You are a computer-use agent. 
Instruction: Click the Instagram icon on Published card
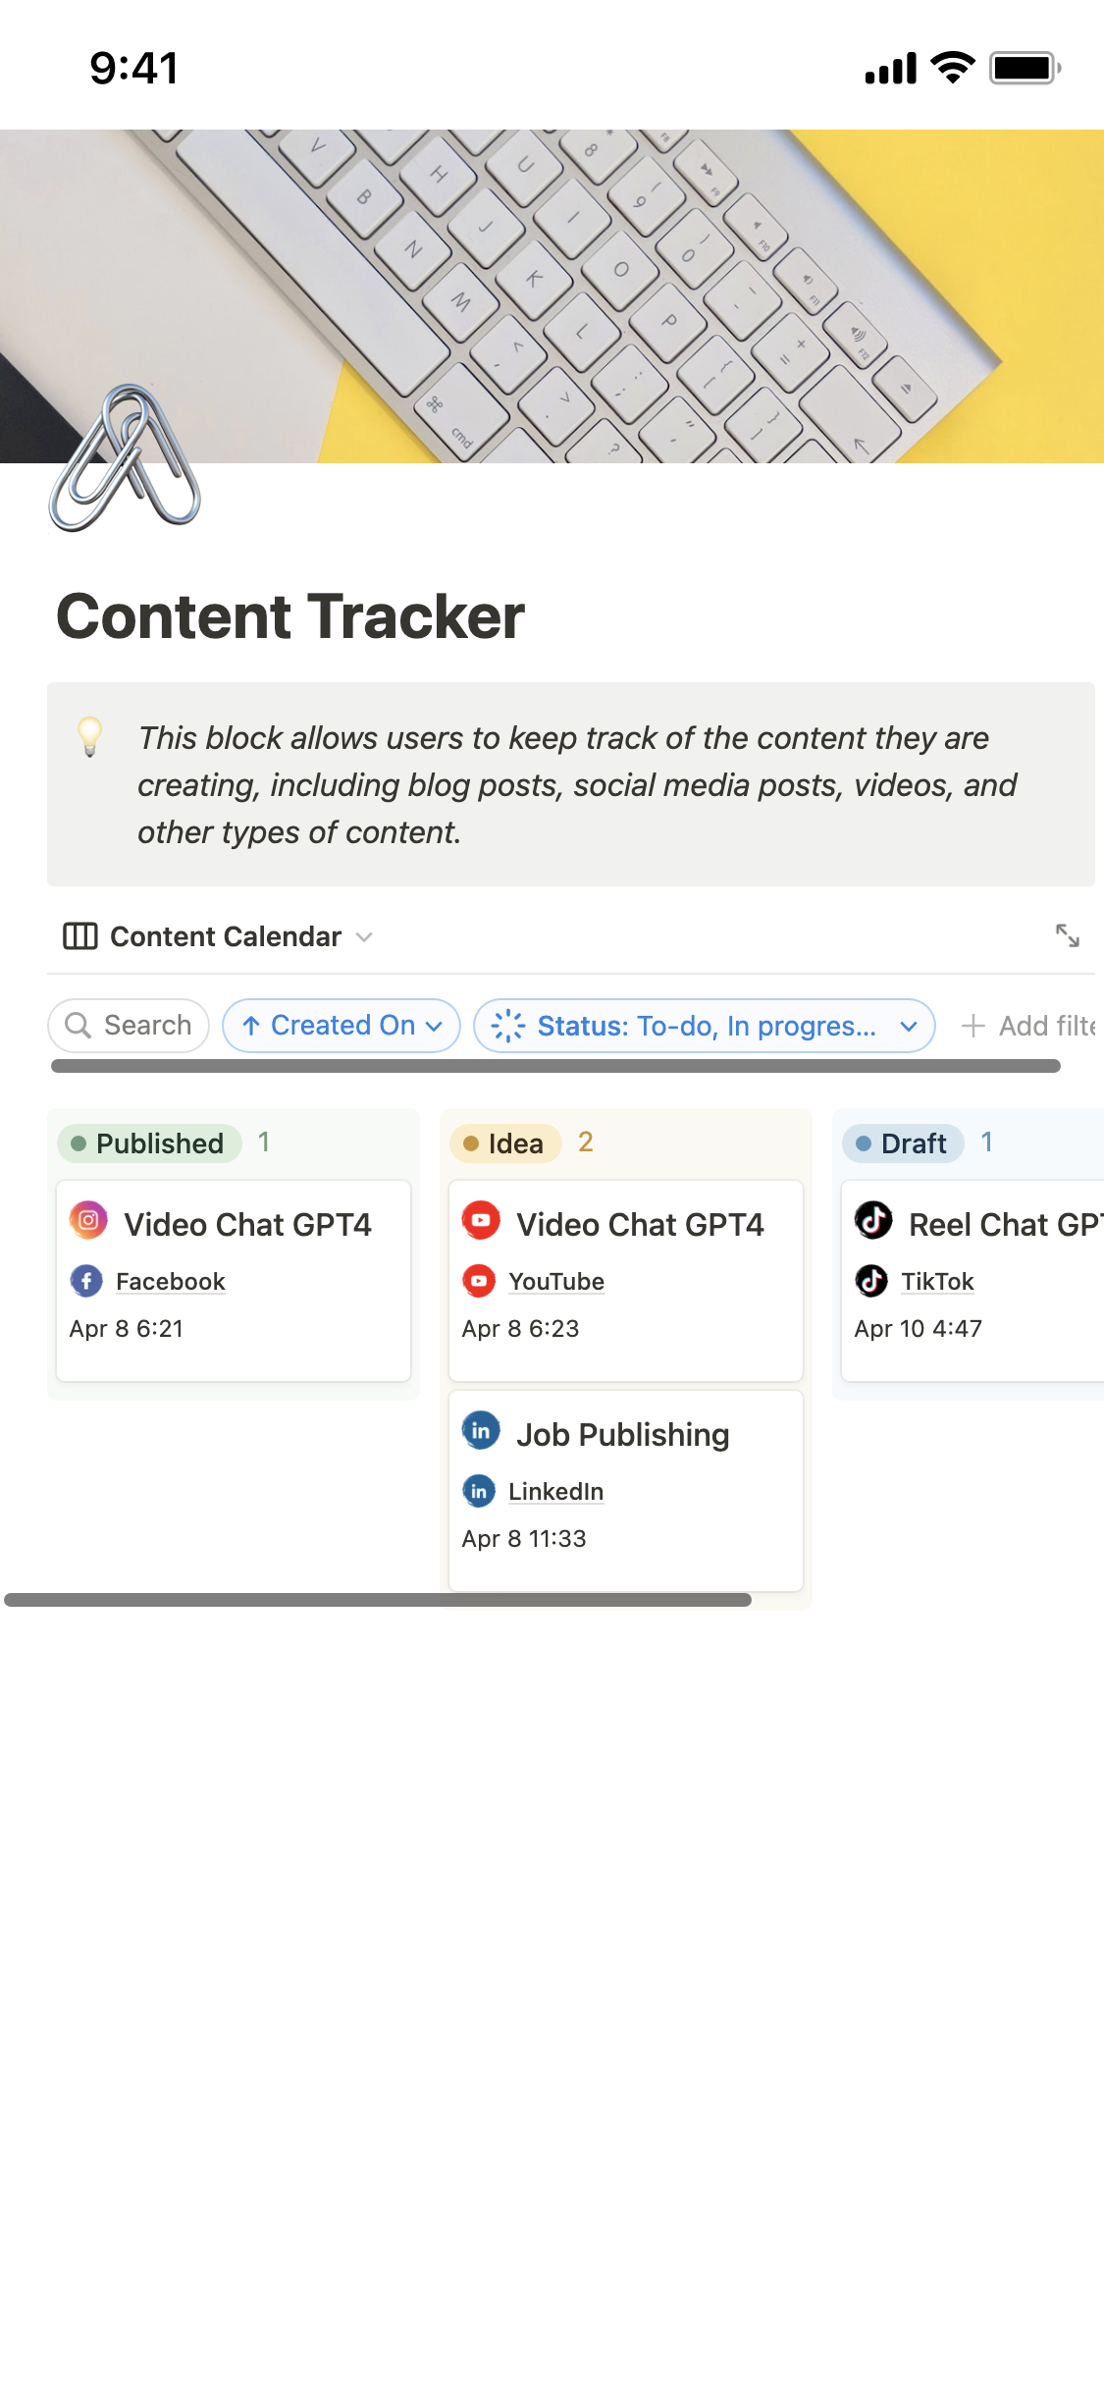pos(88,1220)
